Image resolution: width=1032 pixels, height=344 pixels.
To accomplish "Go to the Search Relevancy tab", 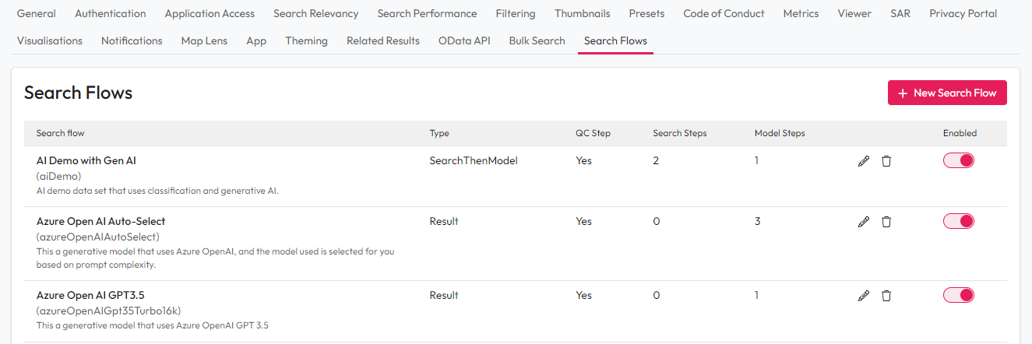I will coord(315,13).
